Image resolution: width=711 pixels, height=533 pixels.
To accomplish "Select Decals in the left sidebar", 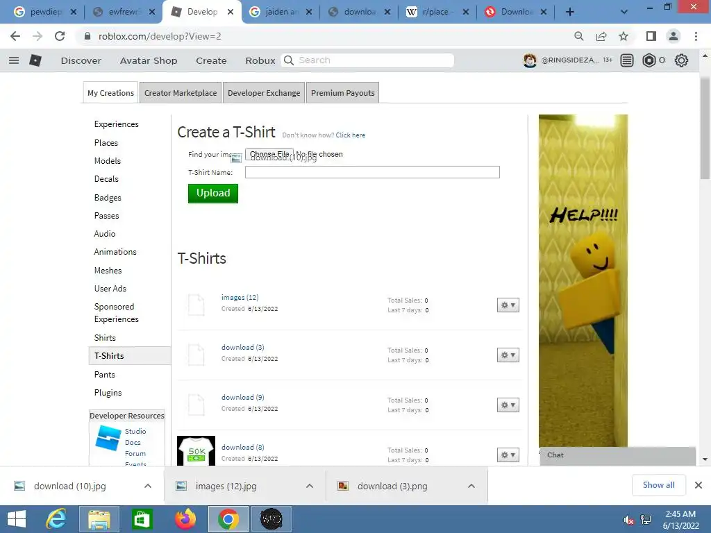I will click(106, 179).
